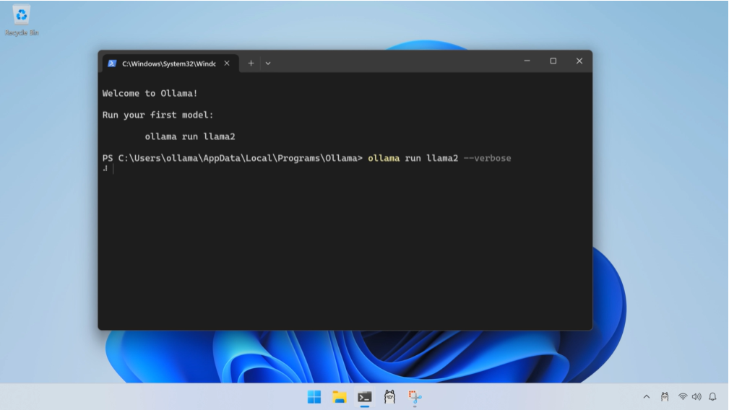
Task: Click the loading spinner cursor line
Action: 108,169
